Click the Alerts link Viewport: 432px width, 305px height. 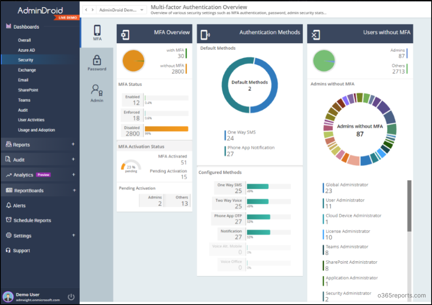[x=19, y=206]
